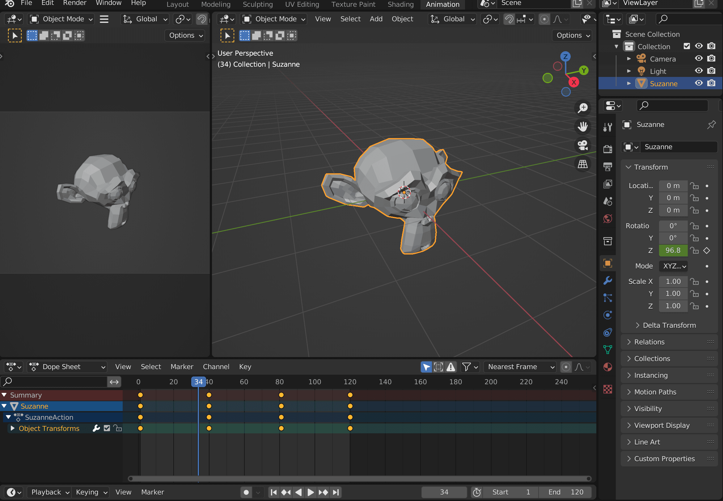The width and height of the screenshot is (723, 501).
Task: Expand the Relations panel
Action: (669, 342)
